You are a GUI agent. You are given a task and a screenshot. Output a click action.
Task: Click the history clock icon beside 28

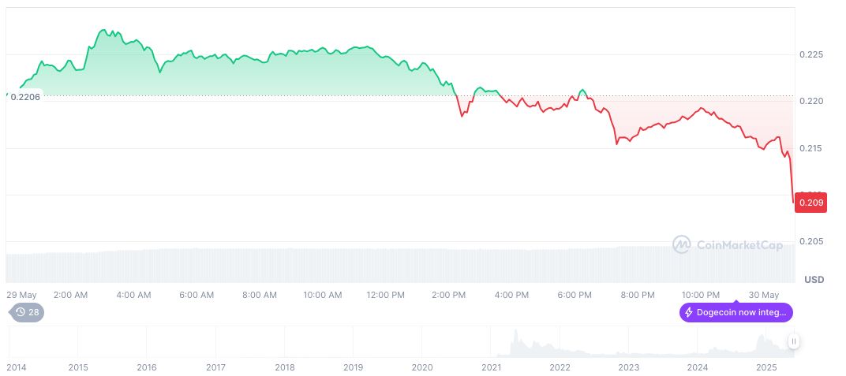click(x=21, y=312)
